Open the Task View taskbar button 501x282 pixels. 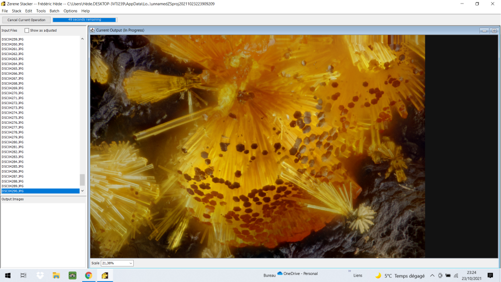tap(24, 275)
